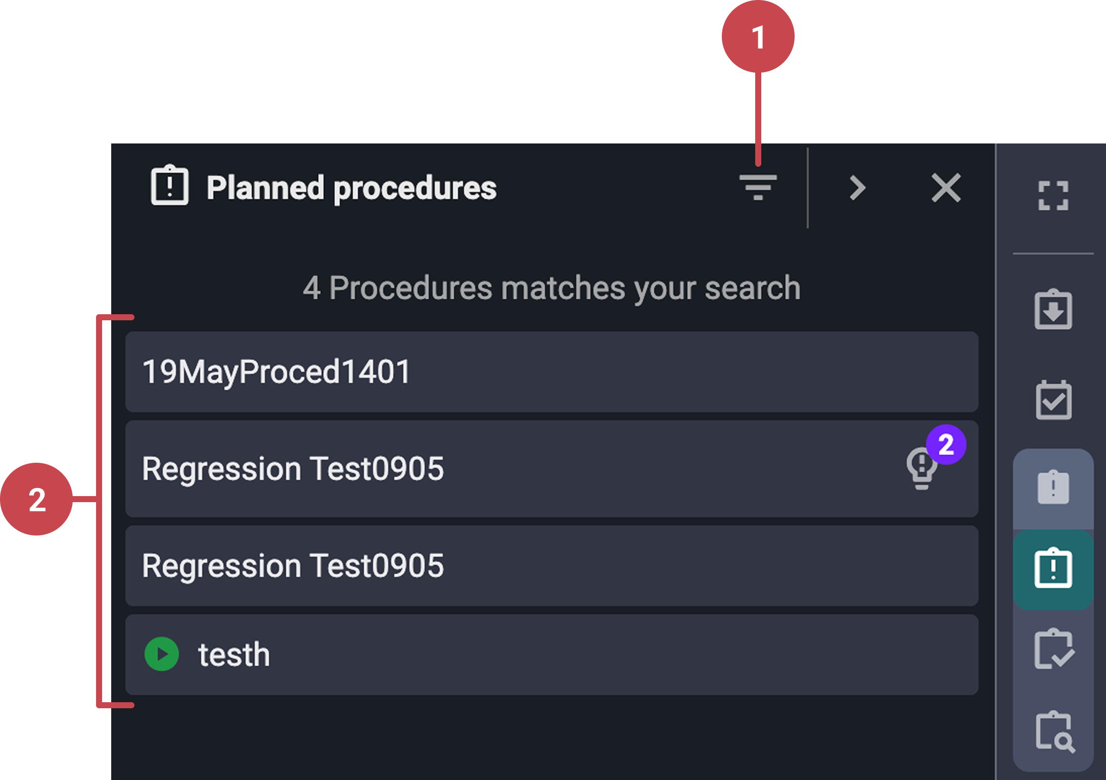Click the green play icon next to testh
Image resolution: width=1106 pixels, height=780 pixels.
click(161, 653)
